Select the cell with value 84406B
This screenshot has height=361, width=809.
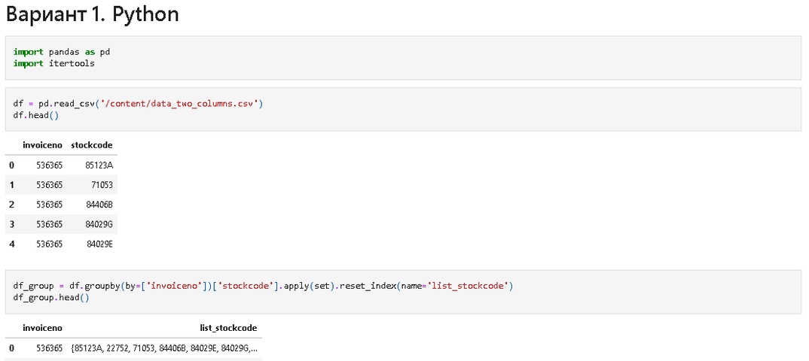pos(99,204)
